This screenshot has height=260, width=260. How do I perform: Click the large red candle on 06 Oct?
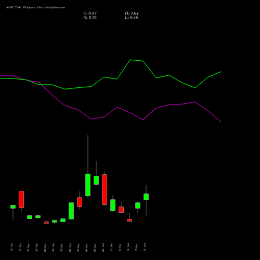click(105, 189)
